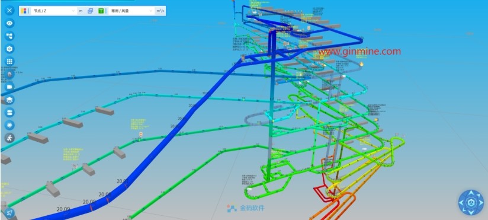Close the sidebar with the X button
The width and height of the screenshot is (488, 220).
click(9, 11)
